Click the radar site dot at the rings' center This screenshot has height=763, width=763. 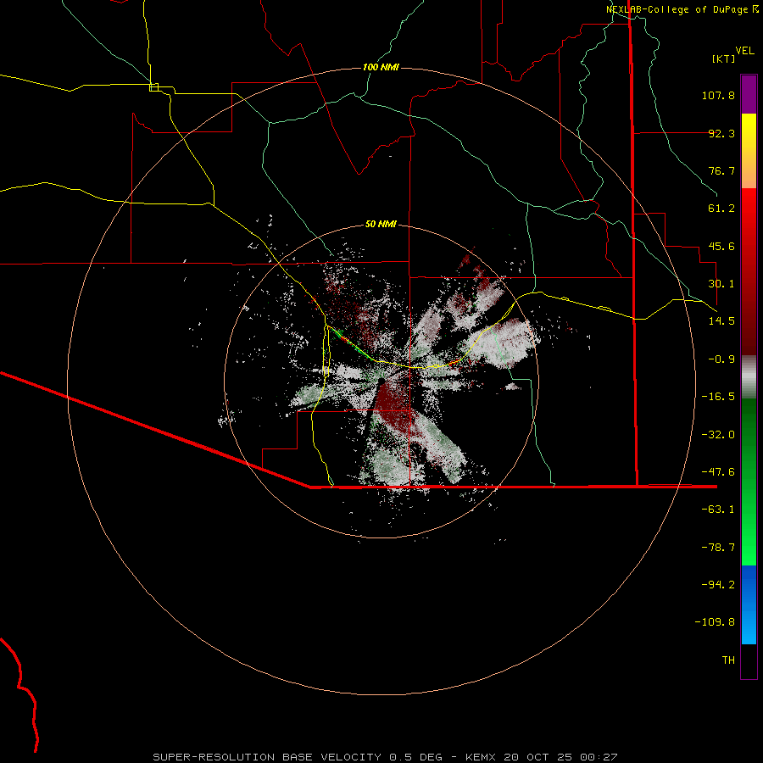point(381,381)
